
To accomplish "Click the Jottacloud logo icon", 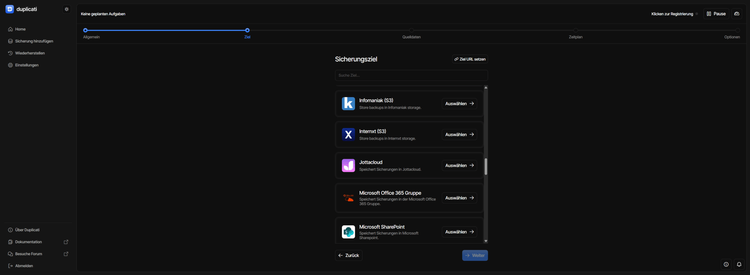I will point(348,166).
